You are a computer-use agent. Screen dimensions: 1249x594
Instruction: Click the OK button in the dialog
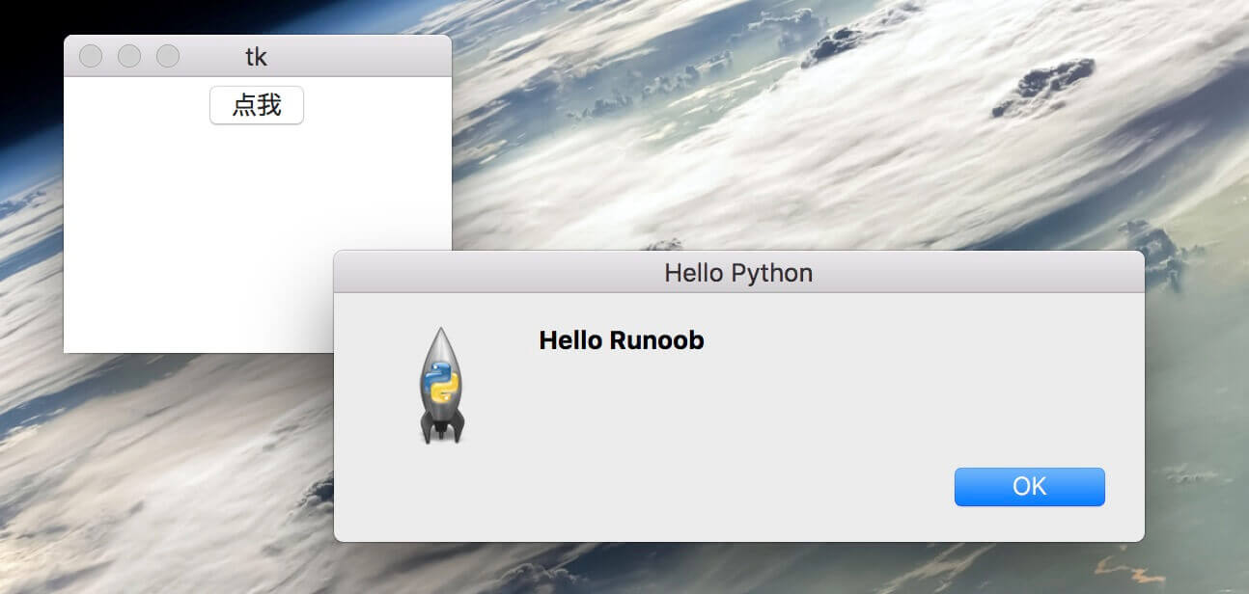(x=1029, y=487)
